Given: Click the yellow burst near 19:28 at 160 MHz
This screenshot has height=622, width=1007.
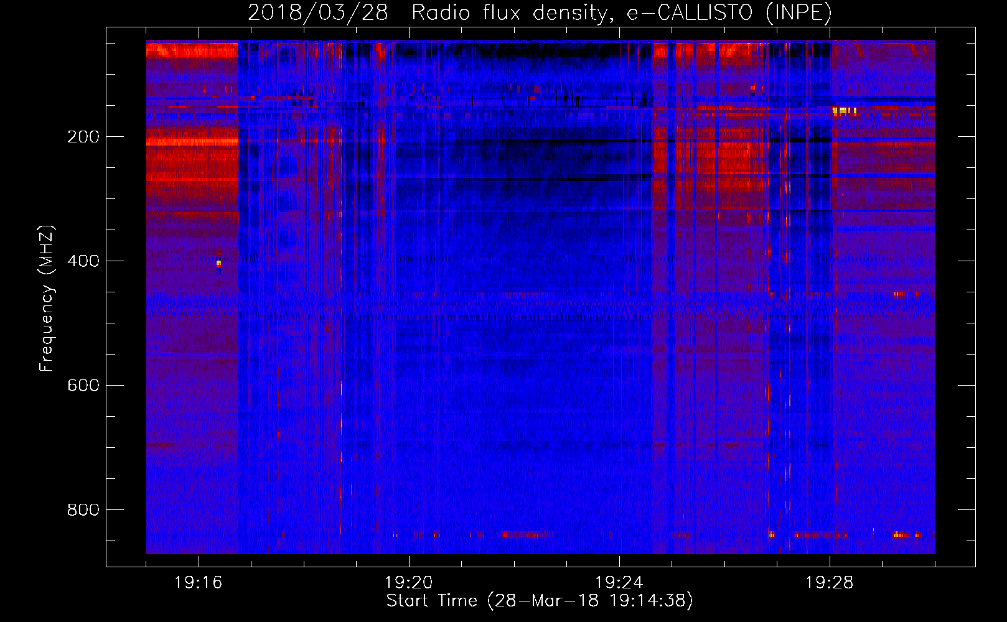Looking at the screenshot, I should (845, 111).
